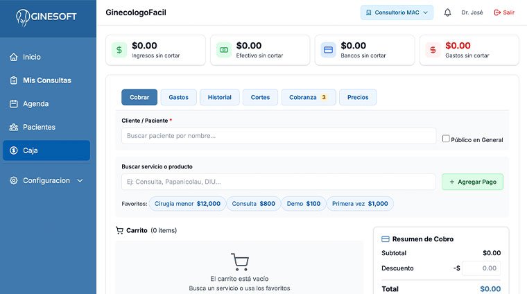The width and height of the screenshot is (527, 294).
Task: Open the Consultorio MAC dropdown
Action: coord(397,12)
